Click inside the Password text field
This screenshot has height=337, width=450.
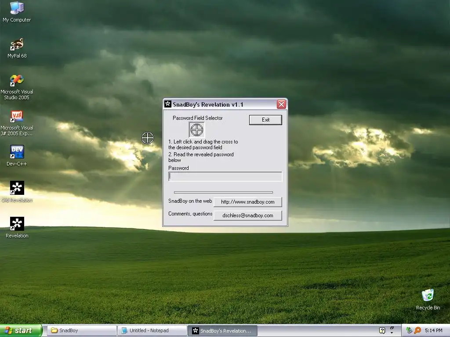(225, 176)
